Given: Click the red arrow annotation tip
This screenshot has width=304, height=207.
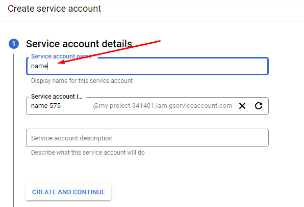Looking at the screenshot, I should pyautogui.click(x=59, y=63).
